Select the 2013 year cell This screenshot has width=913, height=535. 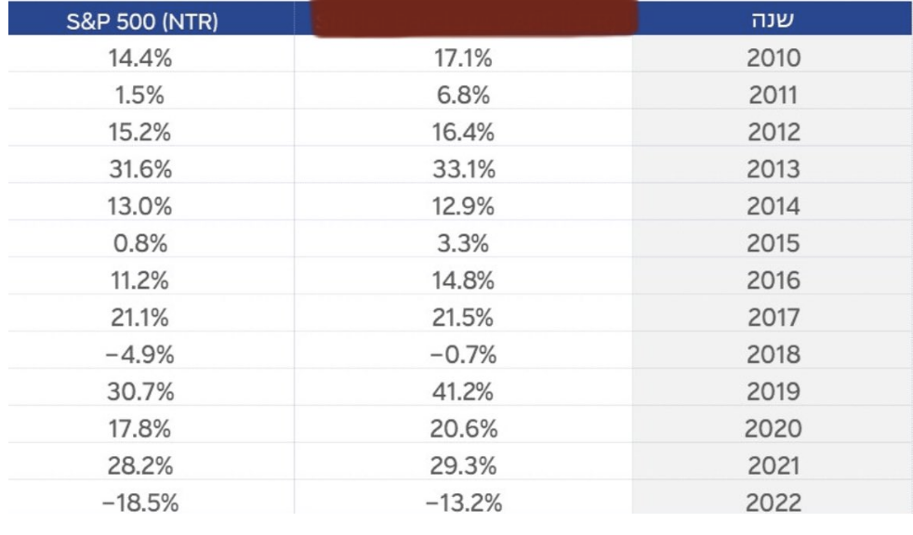click(774, 169)
